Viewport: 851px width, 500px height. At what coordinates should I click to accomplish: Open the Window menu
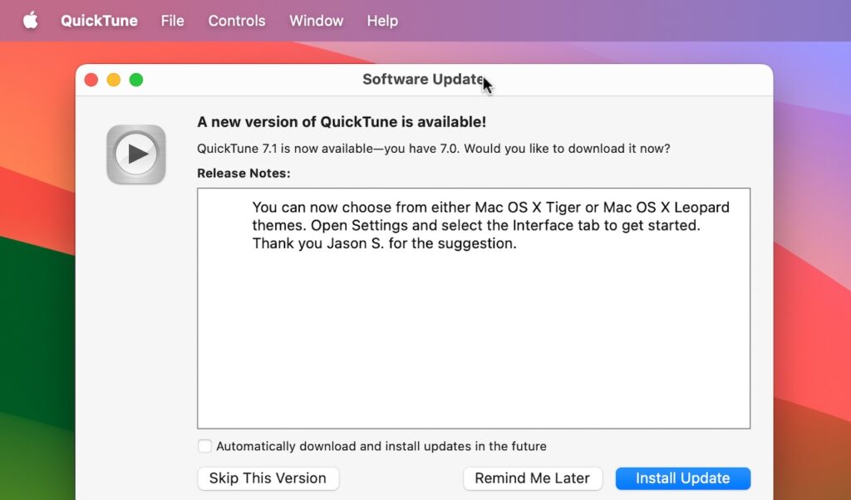(x=316, y=20)
